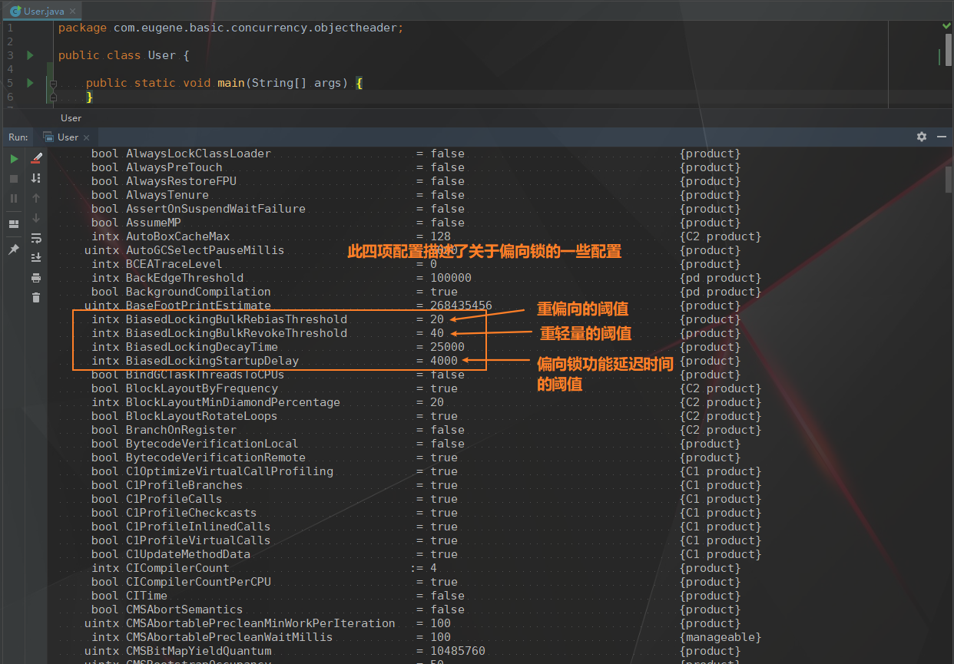This screenshot has height=664, width=954.
Task: Hide the Run tool window with minus icon
Action: coord(942,137)
